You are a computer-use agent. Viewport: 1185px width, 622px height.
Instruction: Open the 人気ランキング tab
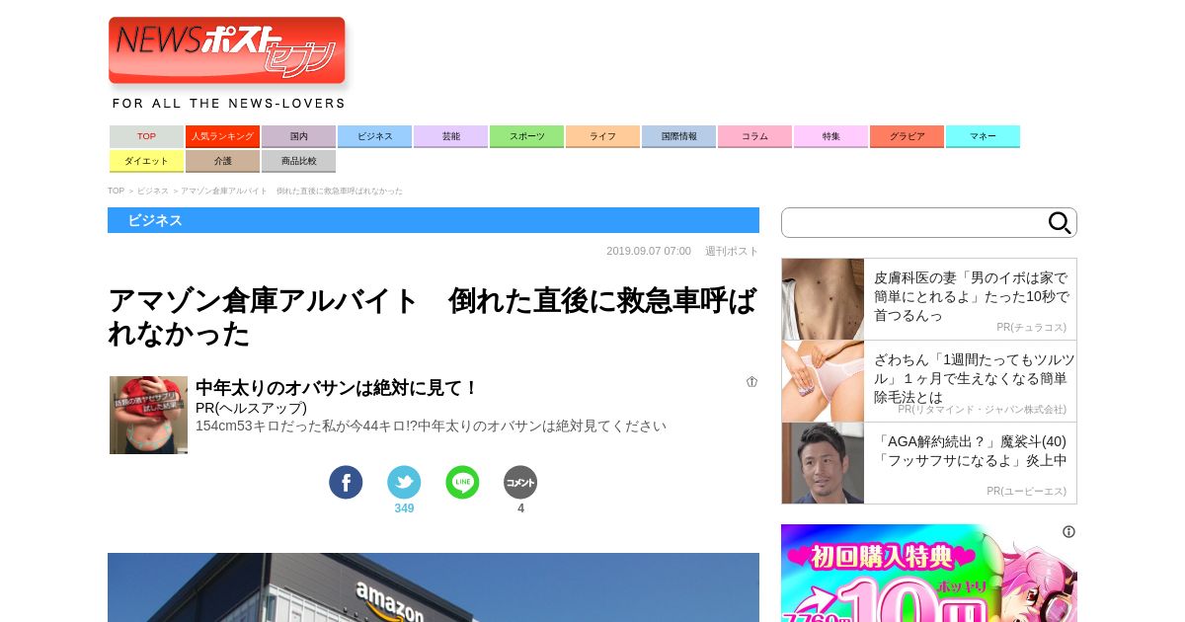click(222, 136)
